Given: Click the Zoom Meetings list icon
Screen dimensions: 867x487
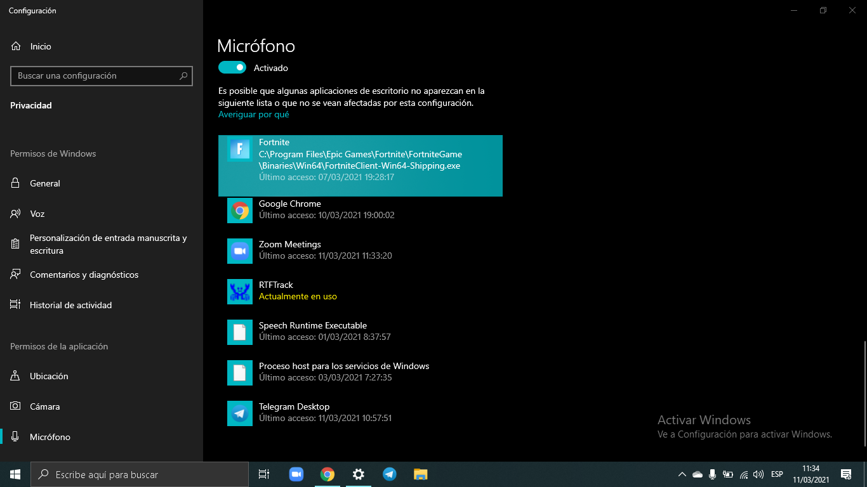Looking at the screenshot, I should tap(240, 251).
